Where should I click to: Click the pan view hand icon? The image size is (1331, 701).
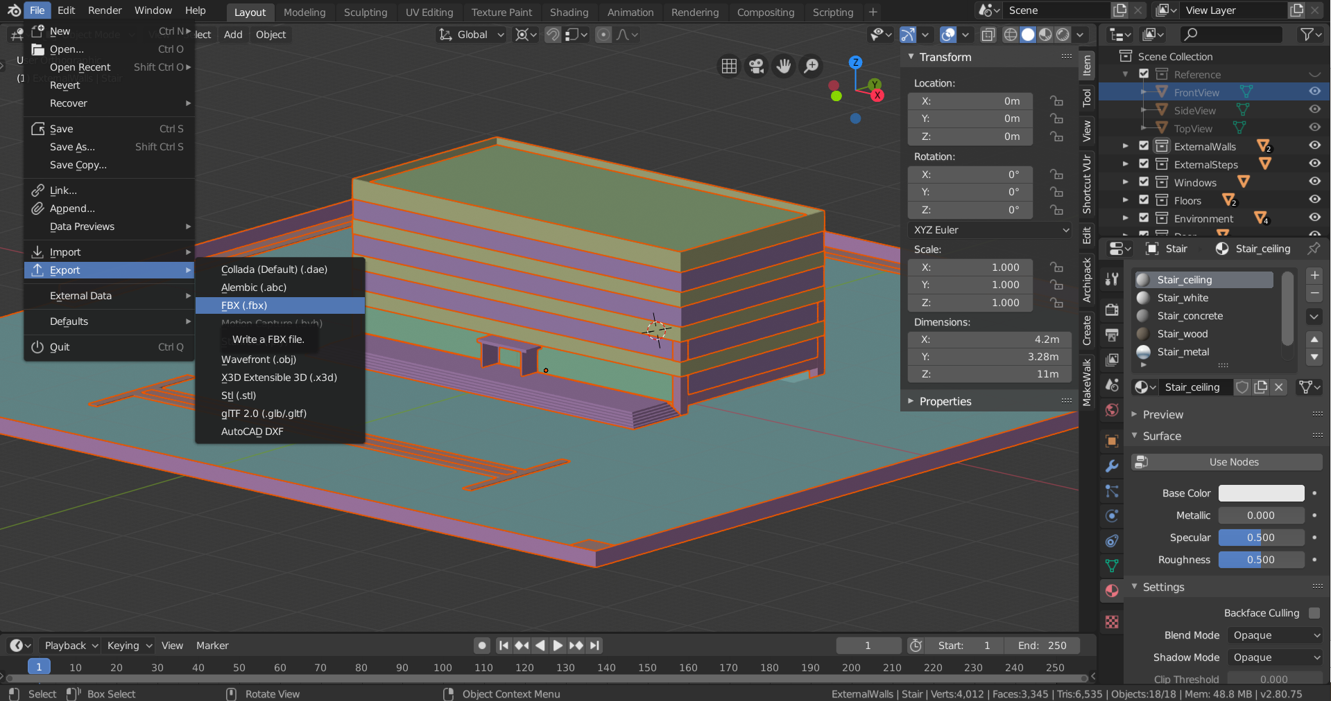784,66
